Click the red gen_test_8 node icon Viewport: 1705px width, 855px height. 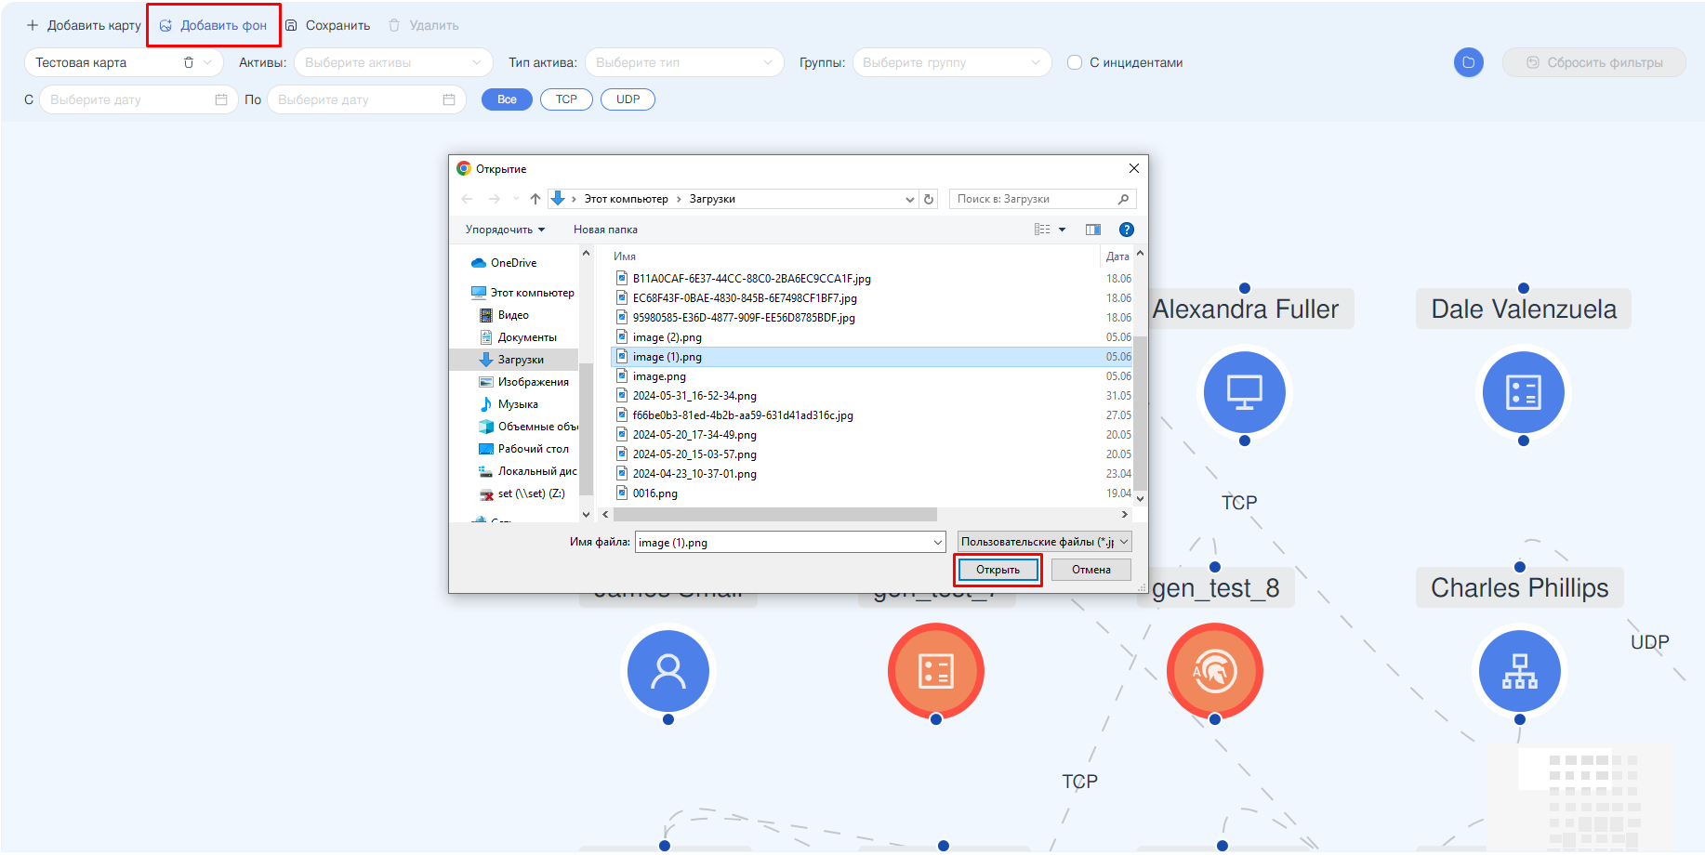[x=1214, y=671]
